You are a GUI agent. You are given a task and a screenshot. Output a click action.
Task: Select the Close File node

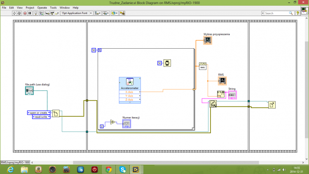pyautogui.click(x=272, y=105)
